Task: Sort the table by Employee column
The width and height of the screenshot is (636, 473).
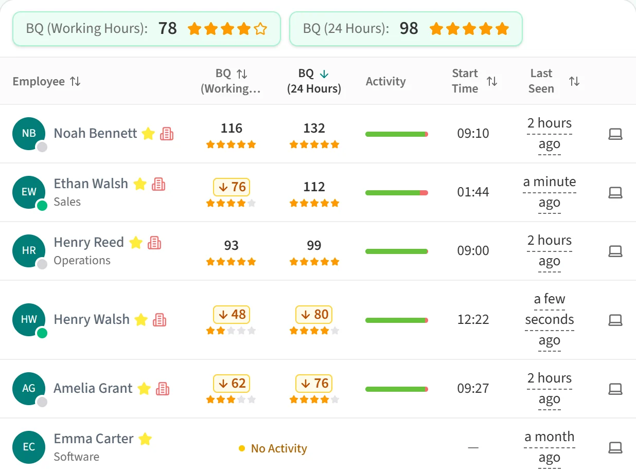Action: [46, 81]
